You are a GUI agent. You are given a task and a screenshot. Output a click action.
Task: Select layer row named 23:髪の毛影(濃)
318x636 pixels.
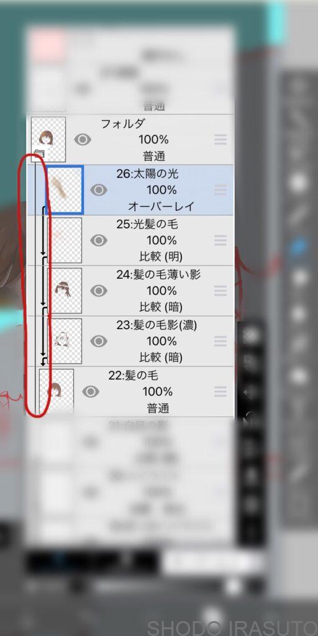[130, 341]
